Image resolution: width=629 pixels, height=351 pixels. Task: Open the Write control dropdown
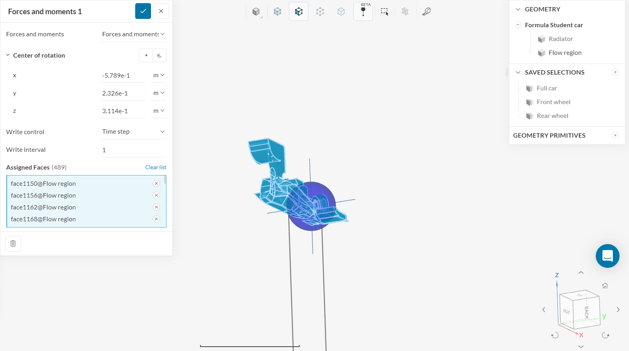point(133,132)
